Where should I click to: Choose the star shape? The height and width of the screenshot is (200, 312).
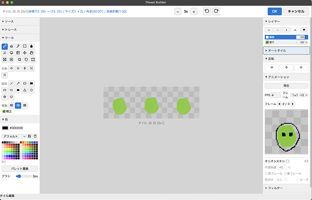tap(5, 97)
